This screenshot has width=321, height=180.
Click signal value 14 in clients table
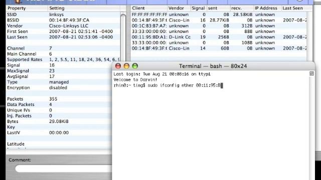pos(203,48)
